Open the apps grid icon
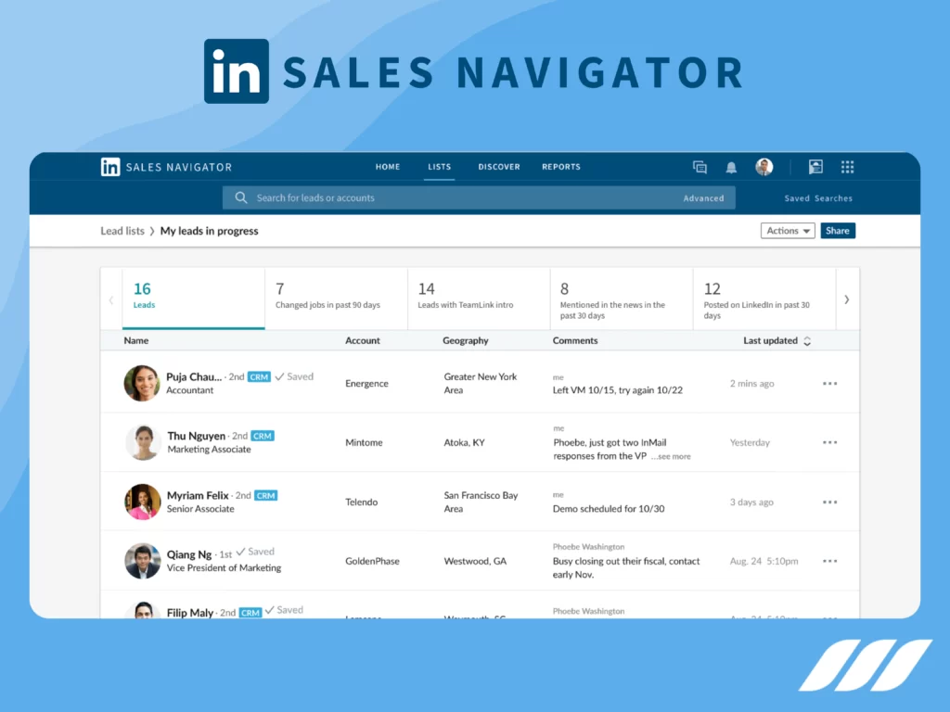This screenshot has height=712, width=950. pyautogui.click(x=847, y=167)
